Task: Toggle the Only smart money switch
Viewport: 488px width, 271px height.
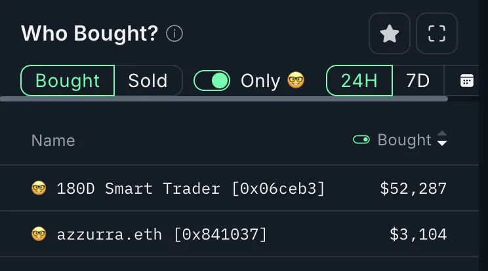Action: coord(212,81)
